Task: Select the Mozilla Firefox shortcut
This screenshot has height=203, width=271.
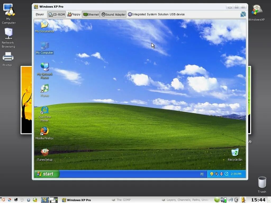Action: point(44,133)
